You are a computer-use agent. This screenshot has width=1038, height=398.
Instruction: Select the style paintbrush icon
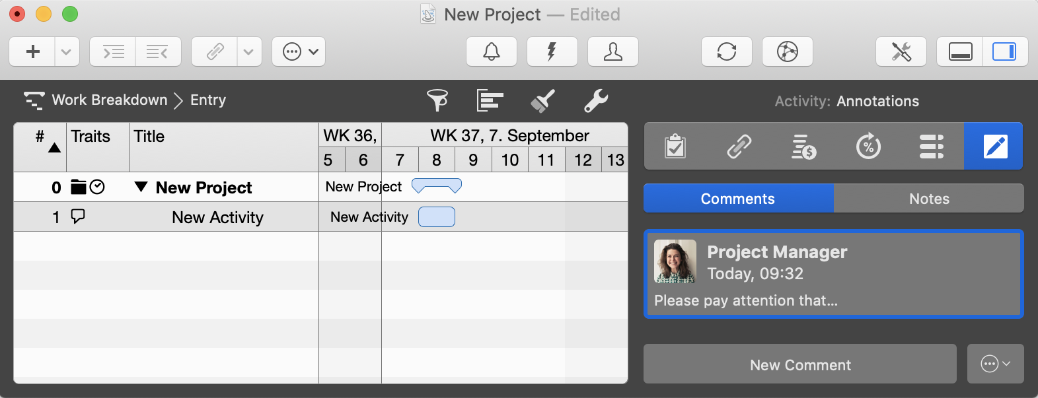tap(542, 100)
